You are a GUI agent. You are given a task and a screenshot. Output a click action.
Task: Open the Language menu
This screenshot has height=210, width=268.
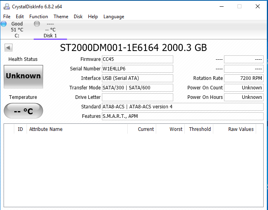click(114, 17)
